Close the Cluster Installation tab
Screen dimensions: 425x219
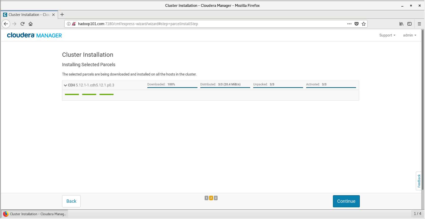pos(53,15)
